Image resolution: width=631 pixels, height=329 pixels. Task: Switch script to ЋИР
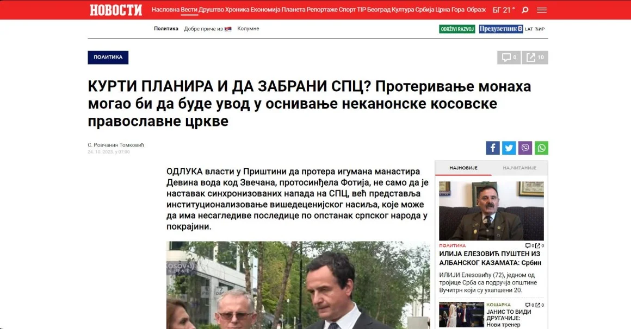[540, 29]
